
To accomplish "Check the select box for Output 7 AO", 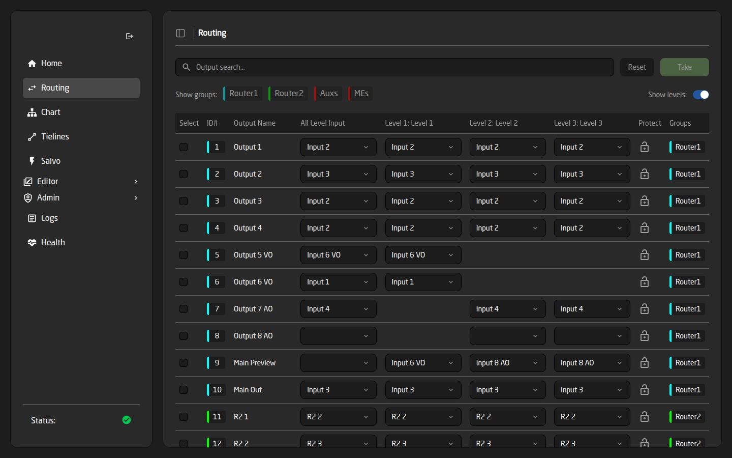I will tap(184, 309).
